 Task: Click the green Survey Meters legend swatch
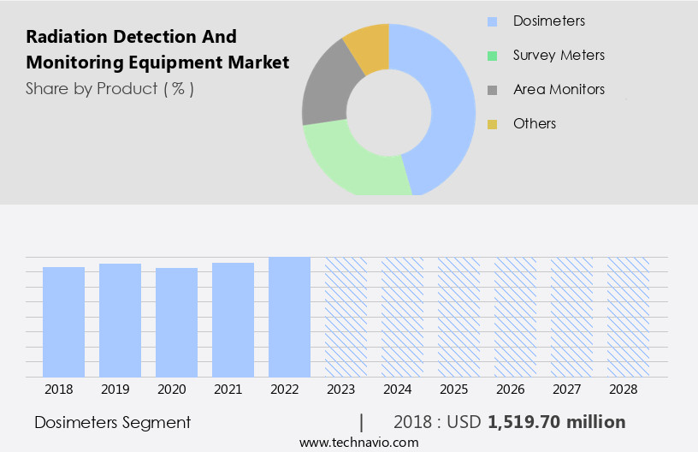pyautogui.click(x=492, y=56)
